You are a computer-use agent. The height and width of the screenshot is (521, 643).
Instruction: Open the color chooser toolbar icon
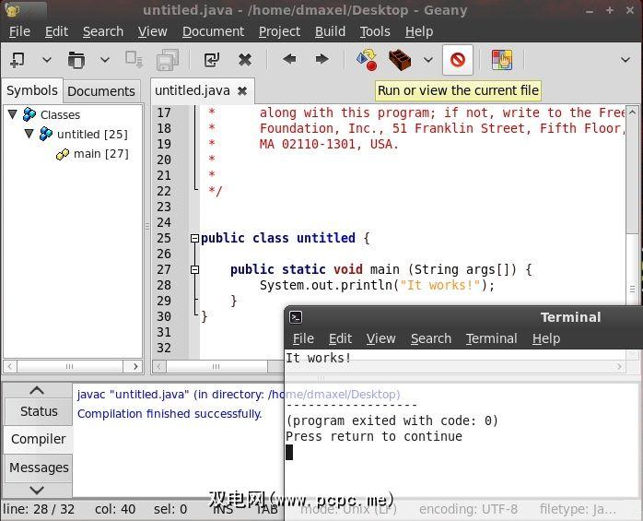(501, 60)
